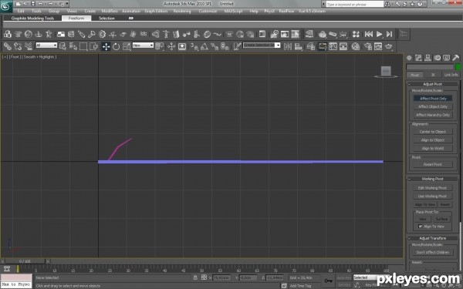Image resolution: width=463 pixels, height=289 pixels.
Task: Select the Move tool in main toolbar
Action: 106,46
